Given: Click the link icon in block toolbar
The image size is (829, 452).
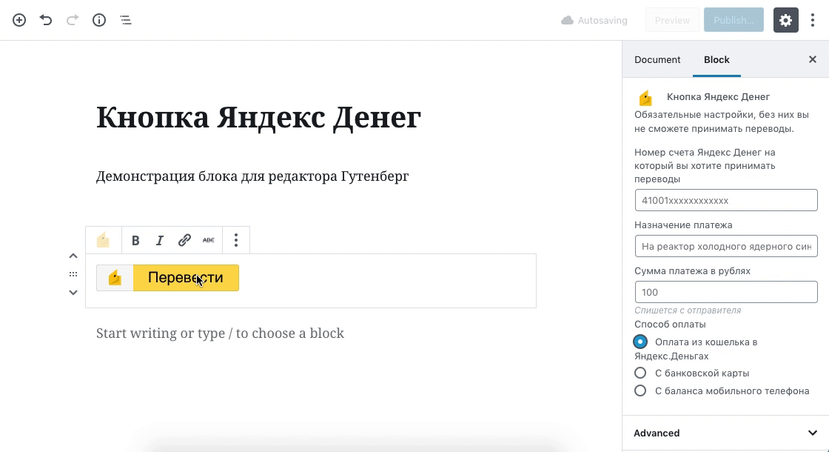Looking at the screenshot, I should [184, 240].
